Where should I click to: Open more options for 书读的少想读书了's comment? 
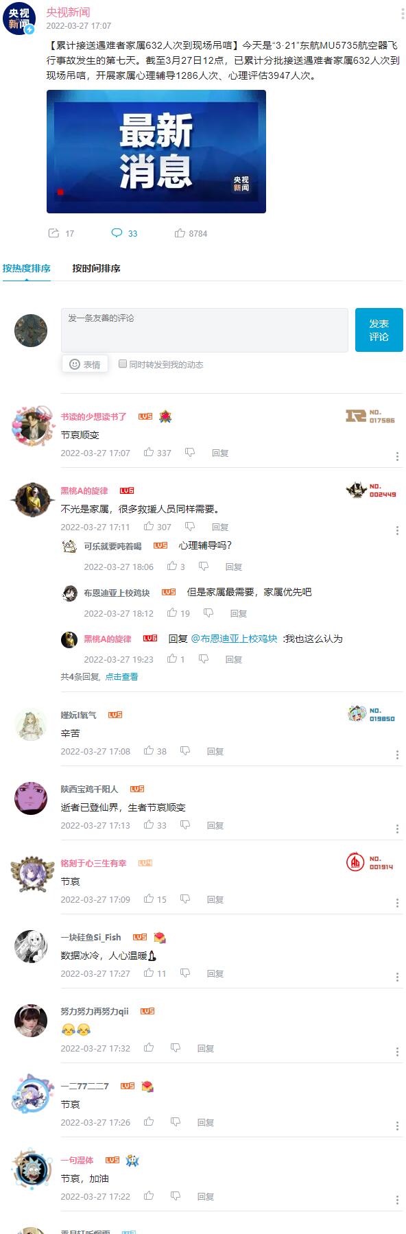click(397, 456)
